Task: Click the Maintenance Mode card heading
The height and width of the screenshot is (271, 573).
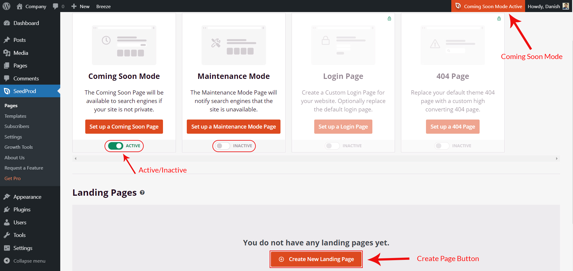Action: tap(234, 76)
